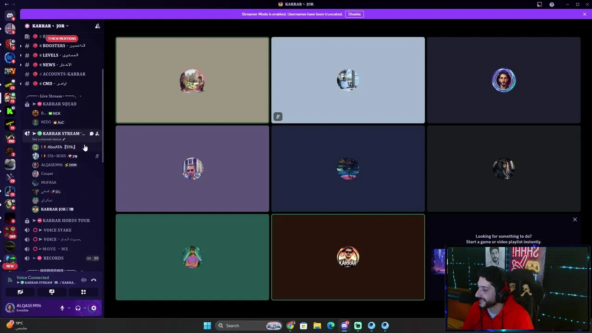Open Kick app green taskbar icon
The height and width of the screenshot is (333, 592).
(x=358, y=326)
